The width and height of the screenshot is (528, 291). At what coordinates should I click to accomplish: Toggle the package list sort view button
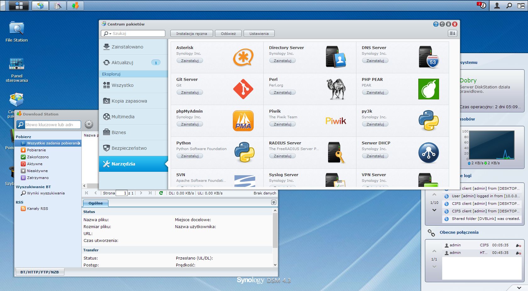point(452,33)
